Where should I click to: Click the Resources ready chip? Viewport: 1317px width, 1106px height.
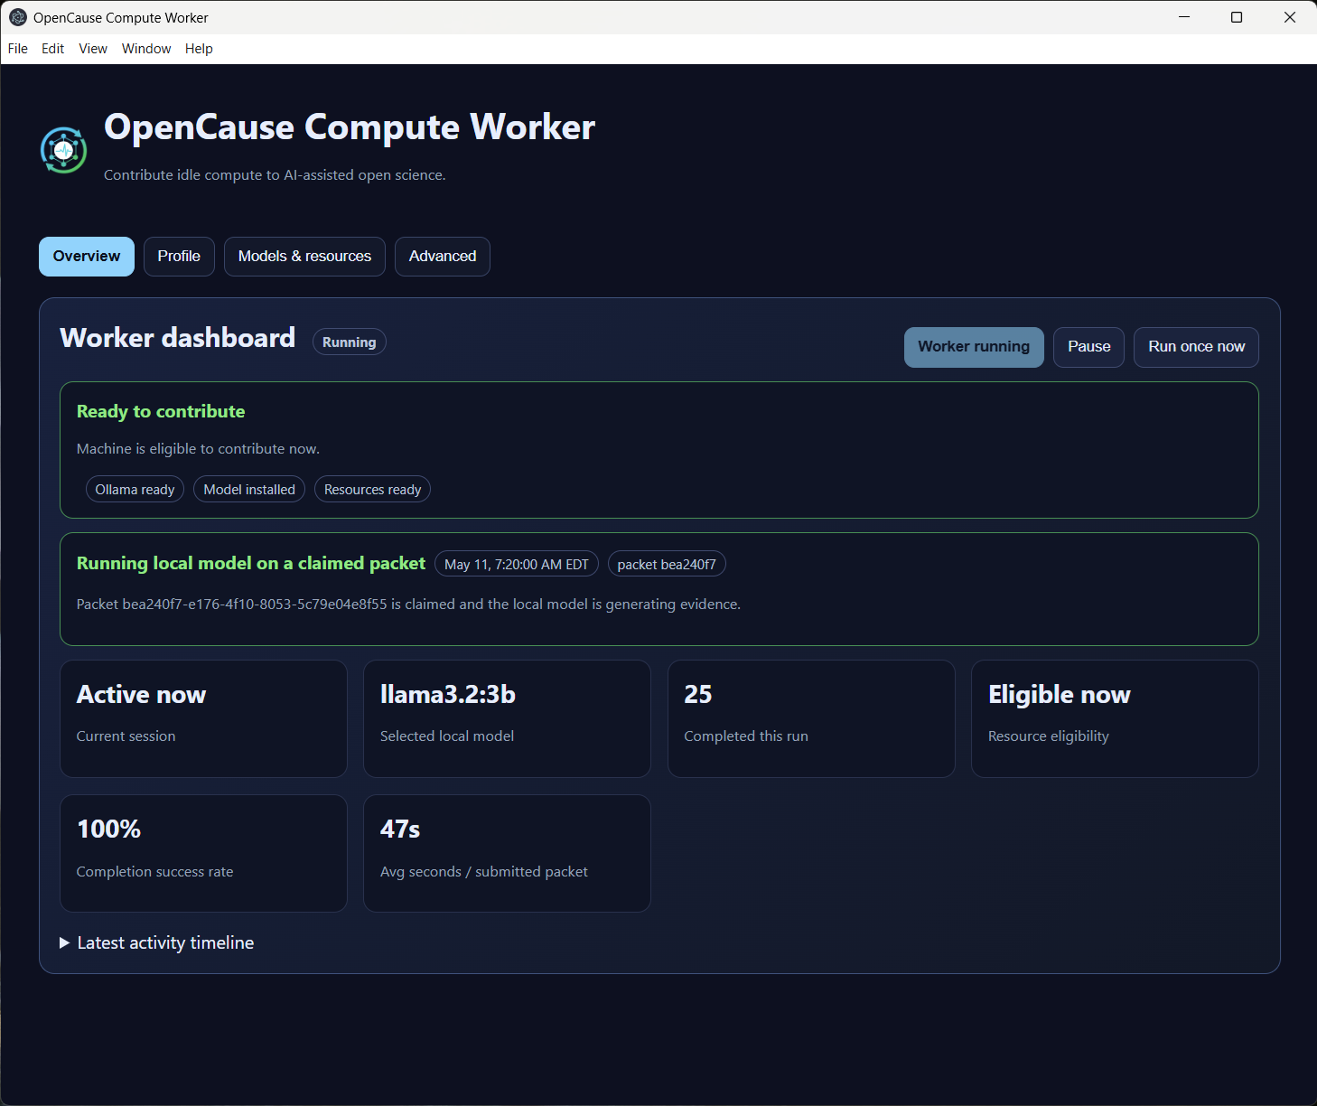(x=372, y=489)
